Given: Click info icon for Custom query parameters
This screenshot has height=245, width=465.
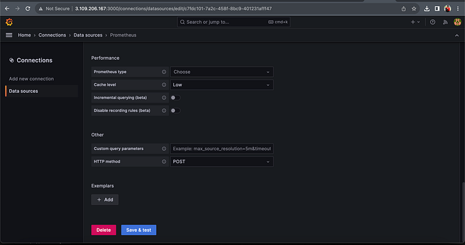Looking at the screenshot, I should (x=164, y=149).
